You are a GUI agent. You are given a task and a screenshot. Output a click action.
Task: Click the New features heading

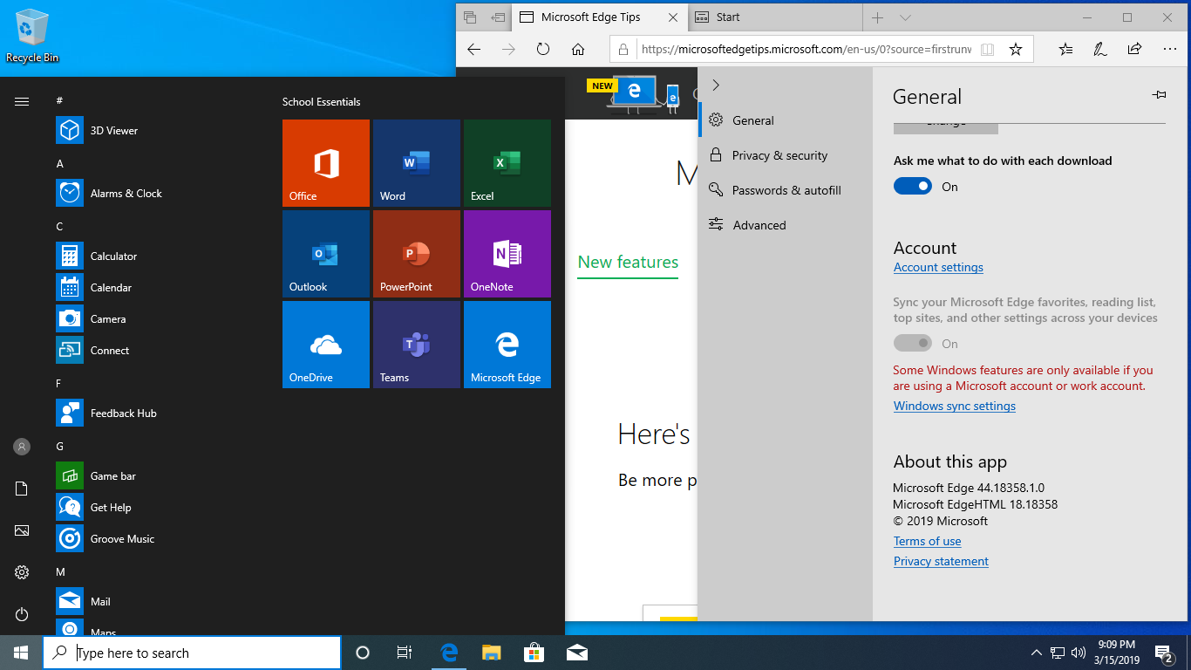(x=628, y=262)
